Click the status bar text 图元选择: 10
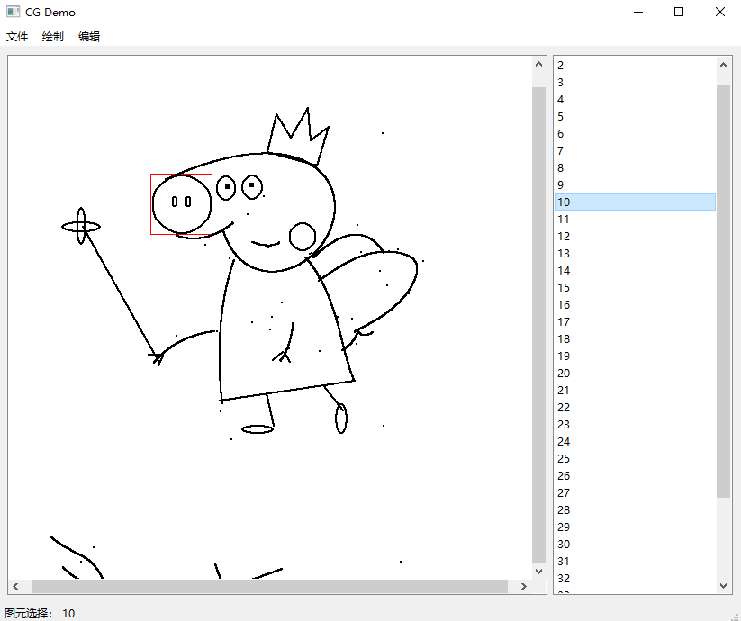Image resolution: width=741 pixels, height=621 pixels. coord(40,613)
